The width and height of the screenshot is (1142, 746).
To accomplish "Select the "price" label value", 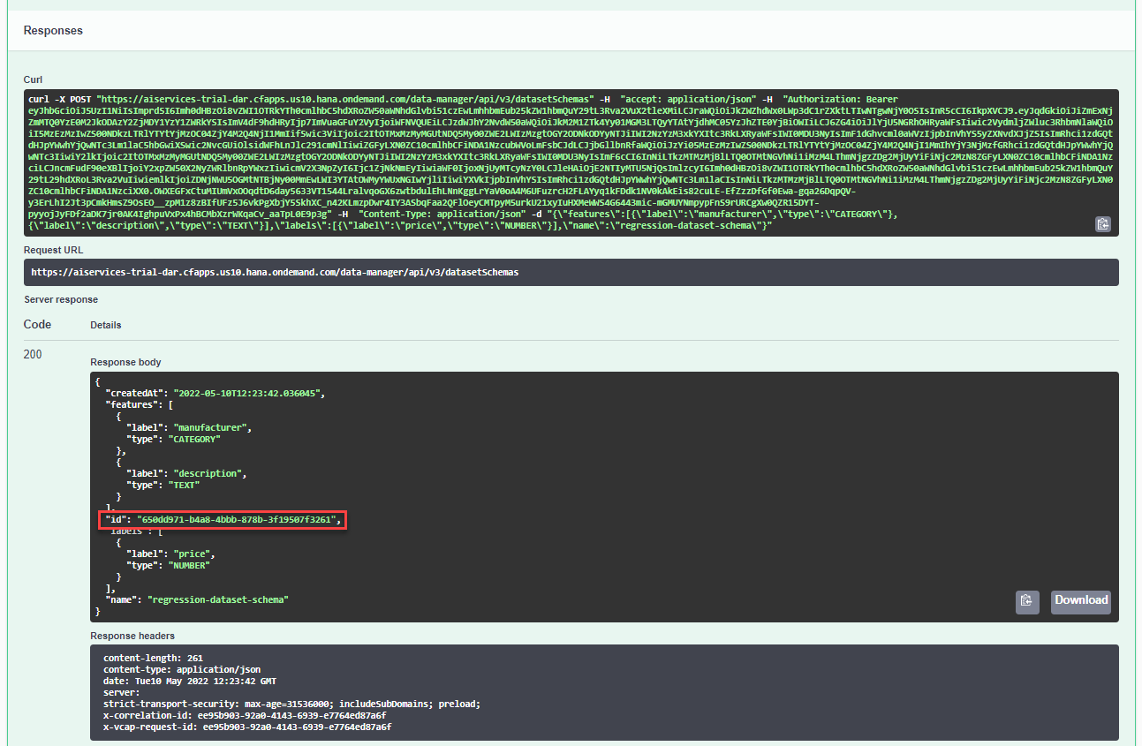I will point(194,554).
